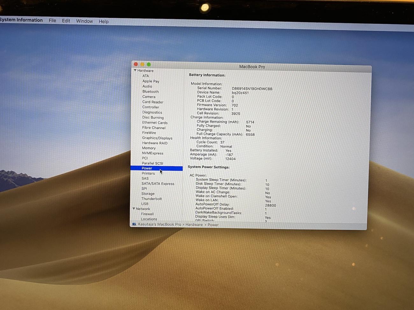The width and height of the screenshot is (414, 310).
Task: Open the Window menu
Action: click(84, 21)
